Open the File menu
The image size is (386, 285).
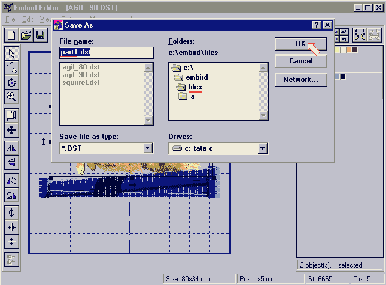10,19
